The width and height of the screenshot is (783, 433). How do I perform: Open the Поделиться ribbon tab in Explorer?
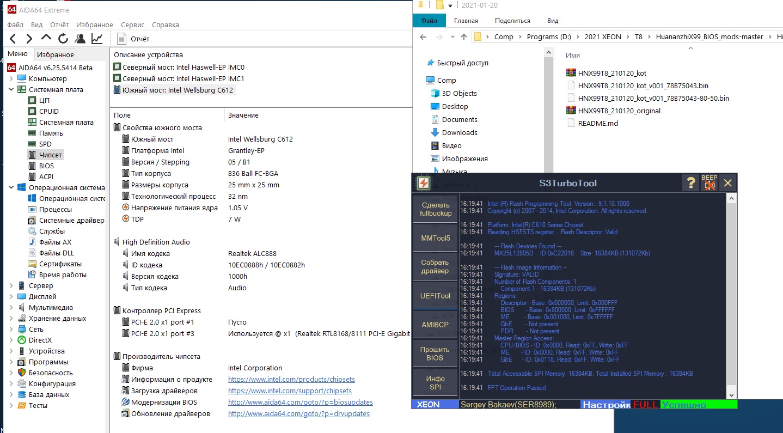tap(512, 21)
